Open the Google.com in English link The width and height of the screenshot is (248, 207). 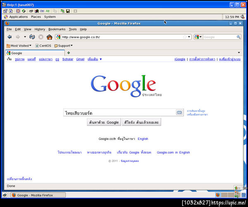pos(173,152)
